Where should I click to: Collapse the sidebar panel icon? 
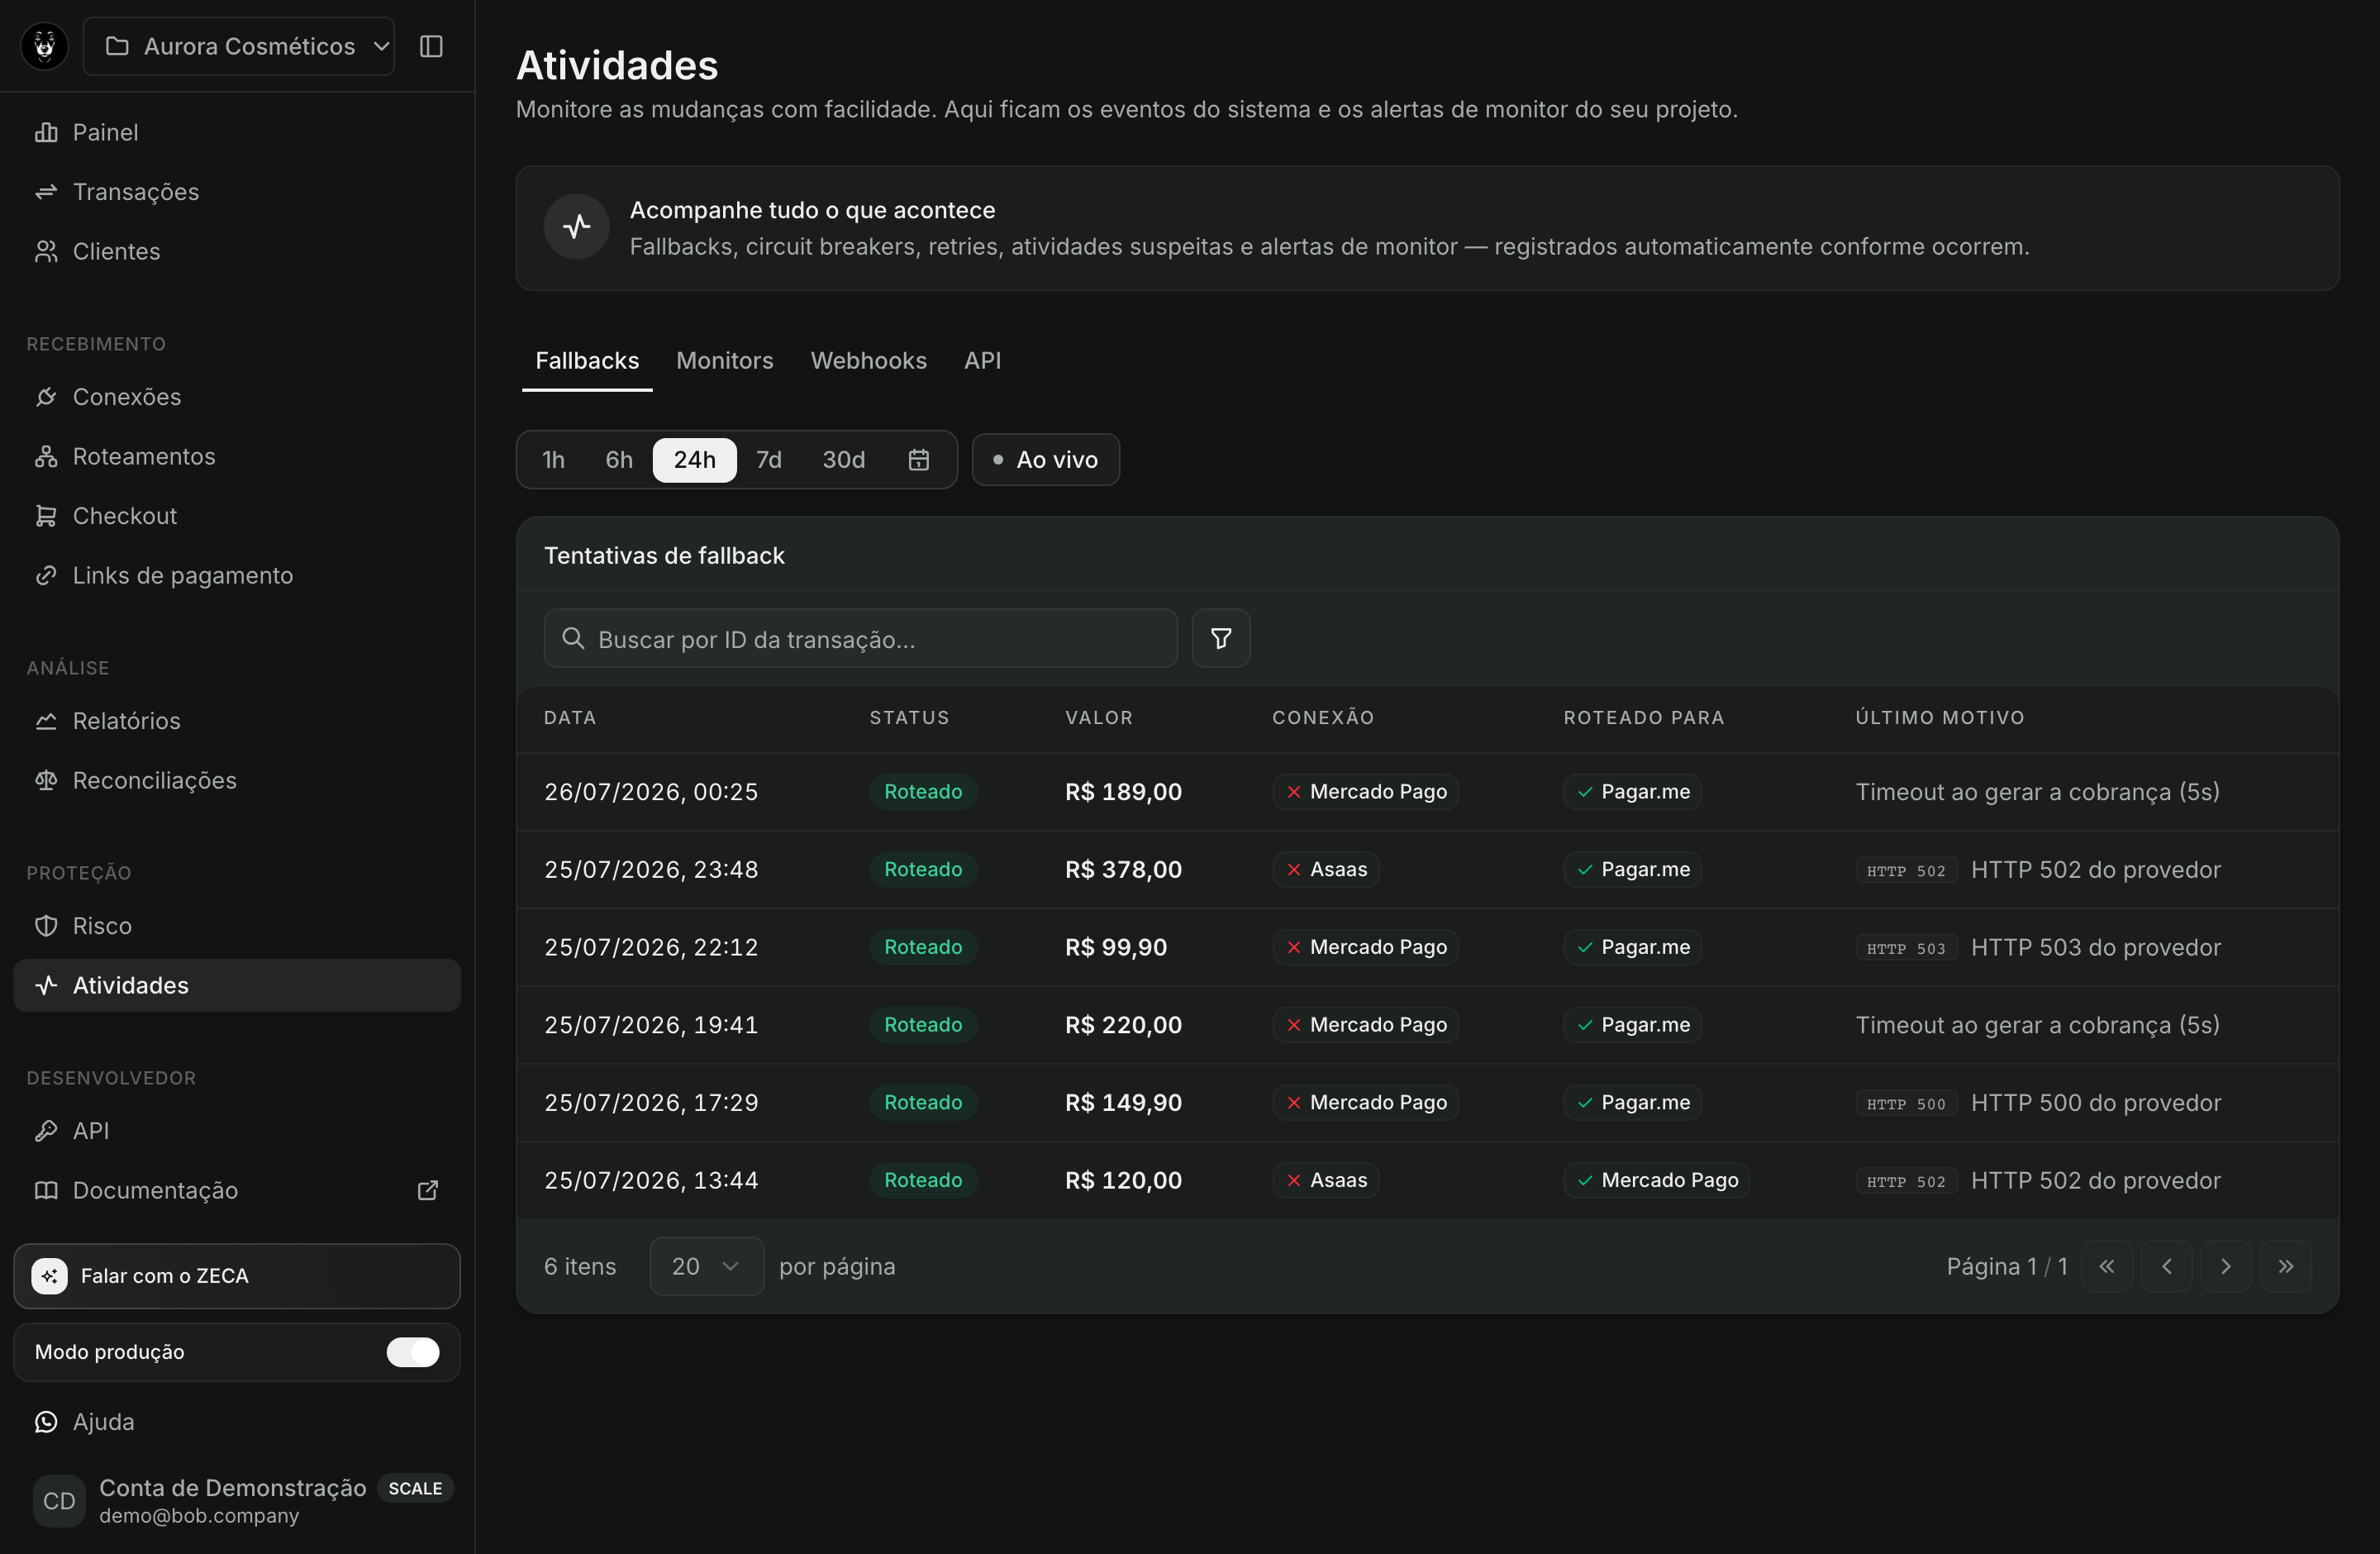pyautogui.click(x=431, y=46)
